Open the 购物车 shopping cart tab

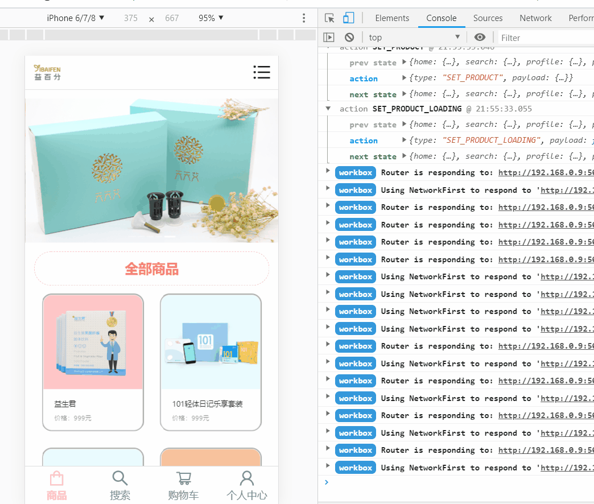[183, 485]
